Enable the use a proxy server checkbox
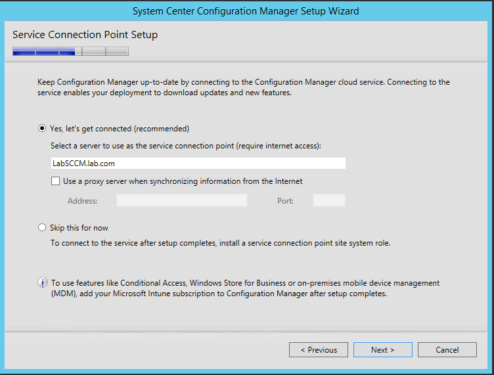Viewport: 494px width, 375px height. [x=55, y=181]
